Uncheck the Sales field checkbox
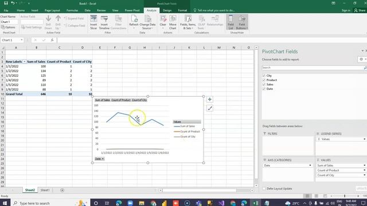The height and width of the screenshot is (206, 367). (264, 85)
